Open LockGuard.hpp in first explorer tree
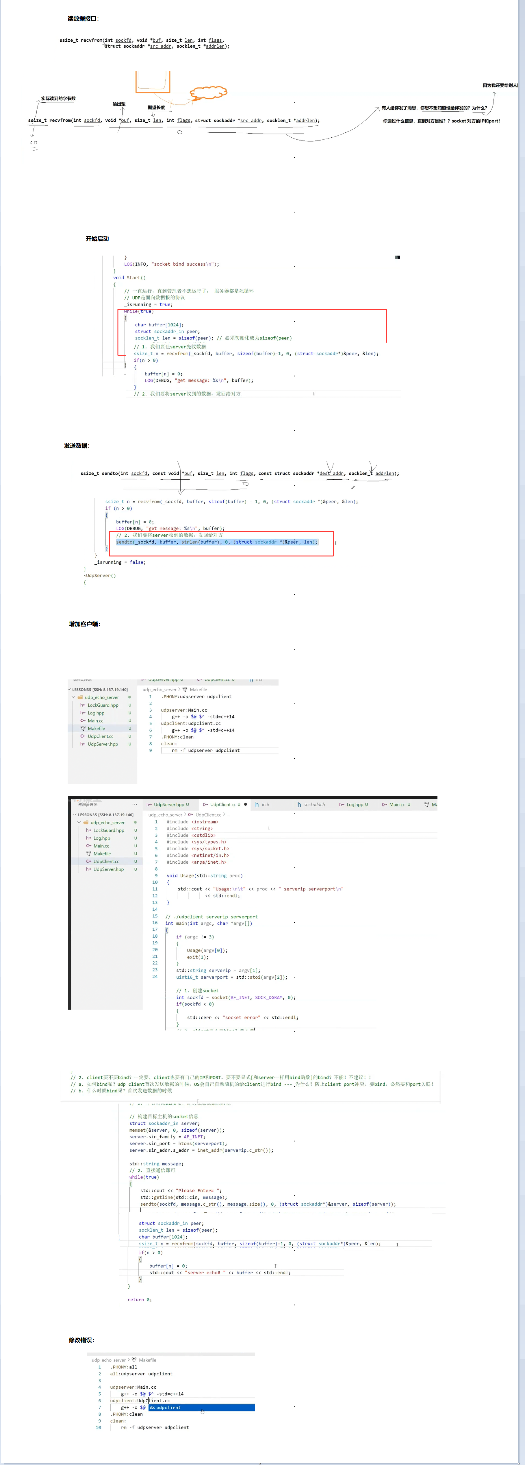The image size is (525, 1465). pyautogui.click(x=103, y=705)
